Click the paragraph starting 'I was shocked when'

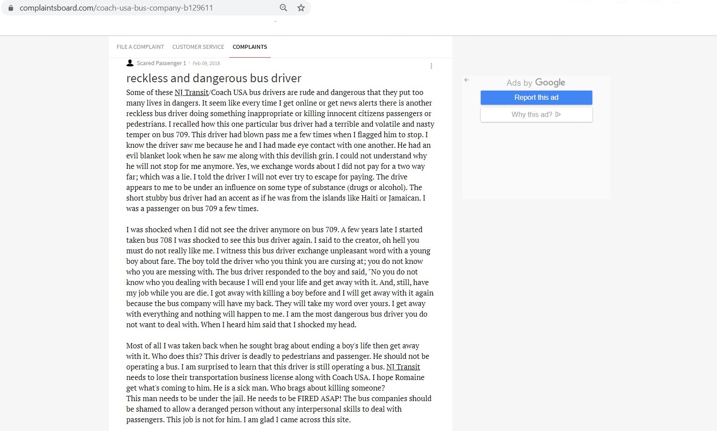280,277
